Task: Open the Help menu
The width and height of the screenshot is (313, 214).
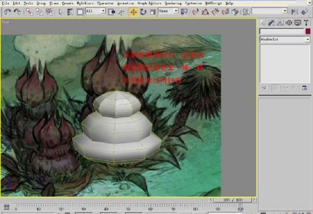Action: (229, 3)
